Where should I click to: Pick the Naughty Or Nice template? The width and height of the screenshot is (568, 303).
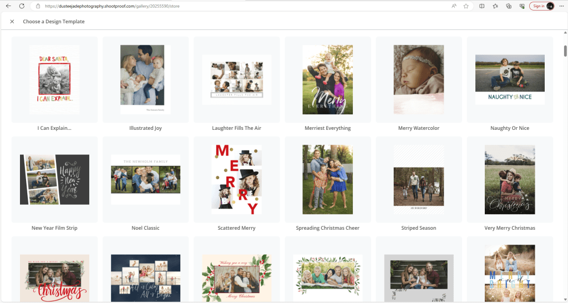pos(509,80)
